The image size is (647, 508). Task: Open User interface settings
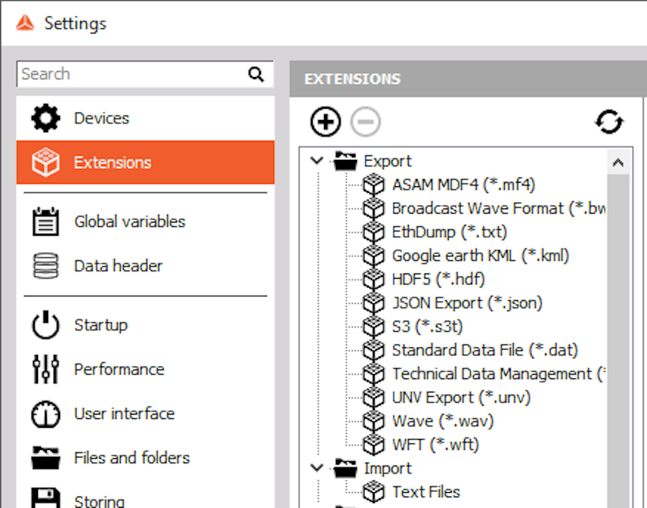(145, 413)
